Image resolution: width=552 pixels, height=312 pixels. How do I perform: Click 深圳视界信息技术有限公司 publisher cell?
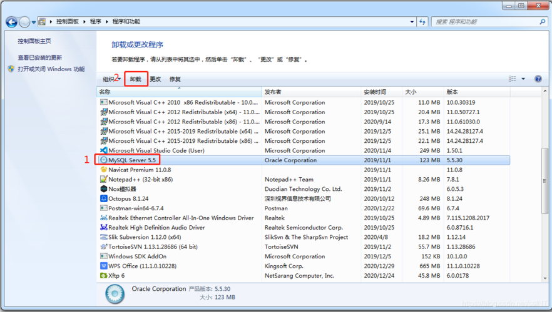point(297,198)
